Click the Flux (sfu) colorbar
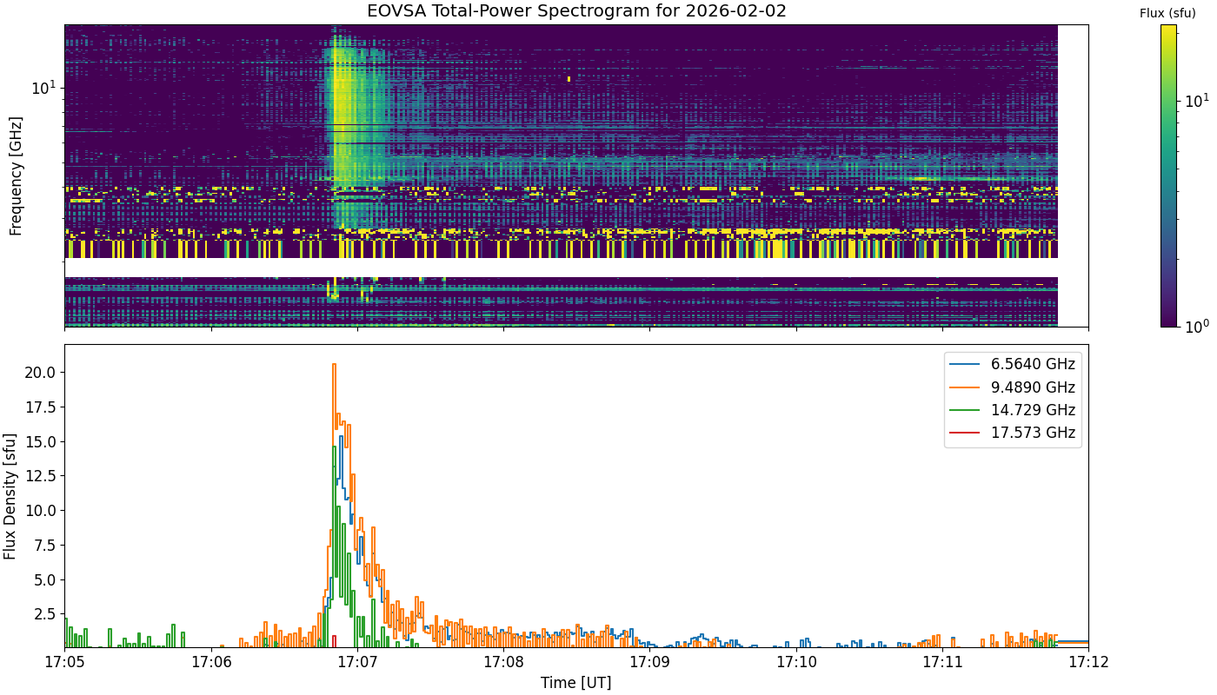 (x=1168, y=175)
